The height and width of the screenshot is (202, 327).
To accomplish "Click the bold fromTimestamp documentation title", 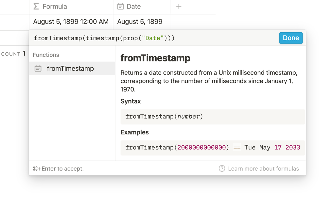I will (155, 58).
